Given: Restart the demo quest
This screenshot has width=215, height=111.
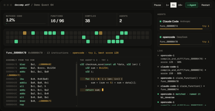Looking at the screenshot, I should pos(205,5).
